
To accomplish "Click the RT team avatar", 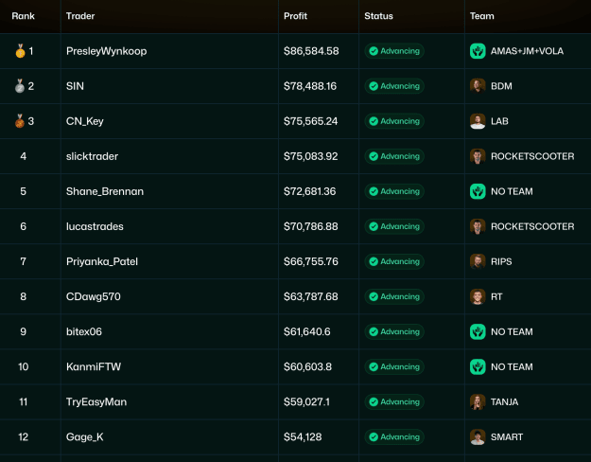I will coord(478,296).
